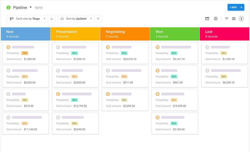Open the side panel view icon
The image size is (250, 152).
(x=207, y=19)
